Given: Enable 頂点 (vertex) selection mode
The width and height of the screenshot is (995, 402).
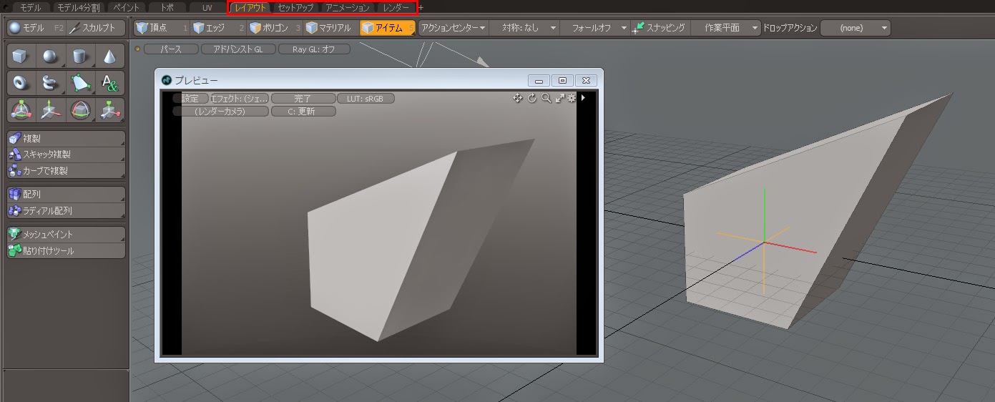Looking at the screenshot, I should [158, 28].
